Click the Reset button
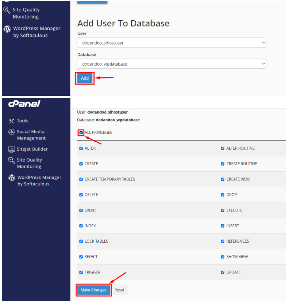 pyautogui.click(x=119, y=290)
